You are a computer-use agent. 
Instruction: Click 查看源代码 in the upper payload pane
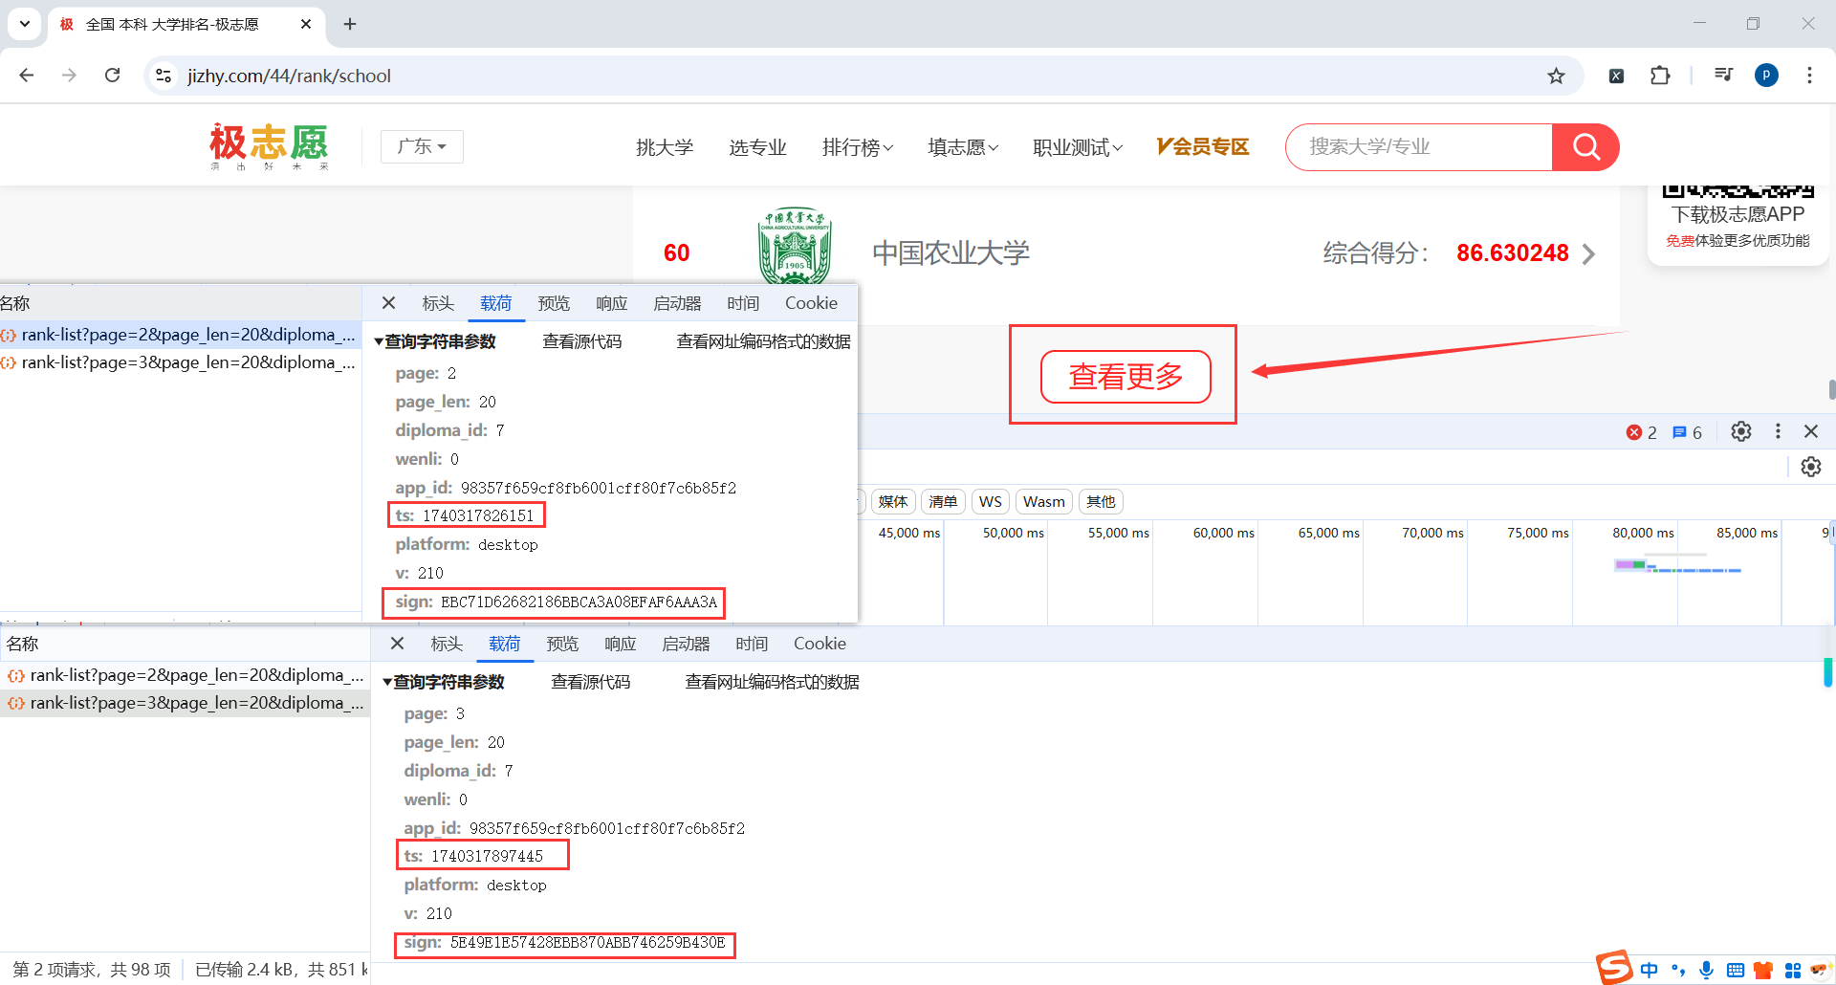(582, 341)
